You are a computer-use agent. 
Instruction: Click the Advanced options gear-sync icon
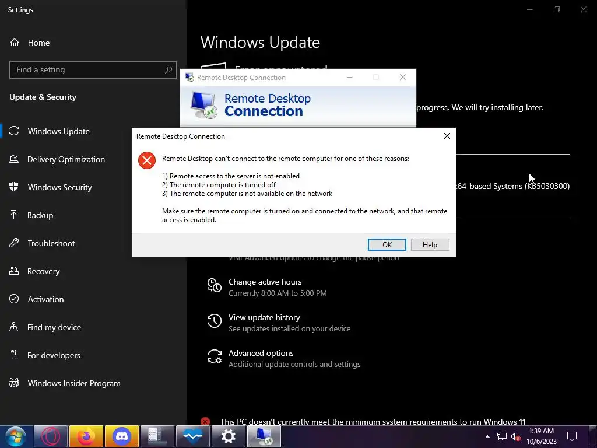(215, 356)
